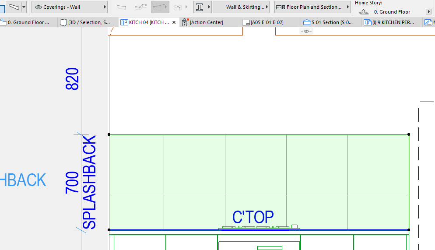Click the bottom-left node of the splashback fill

pyautogui.click(x=109, y=230)
